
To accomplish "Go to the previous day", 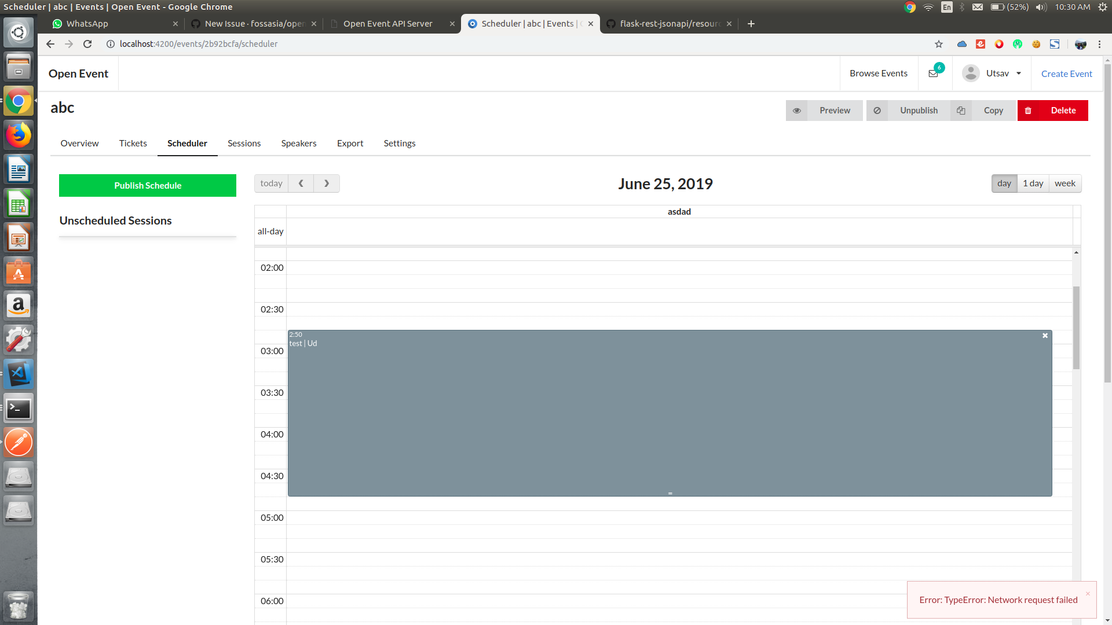I will [x=301, y=183].
